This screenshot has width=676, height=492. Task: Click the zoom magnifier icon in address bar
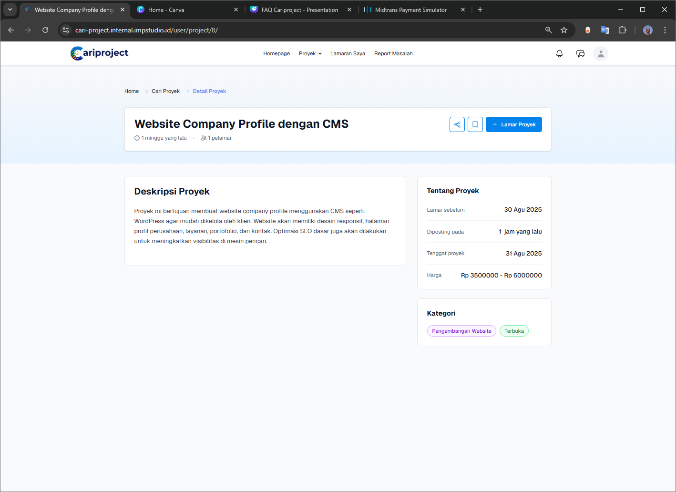pos(548,30)
